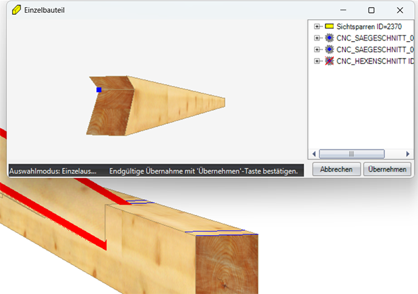
Task: Maximize the Einzelbauteil window
Action: pyautogui.click(x=371, y=10)
